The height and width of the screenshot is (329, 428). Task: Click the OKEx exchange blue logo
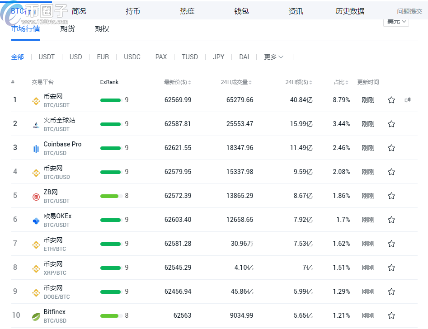point(36,221)
